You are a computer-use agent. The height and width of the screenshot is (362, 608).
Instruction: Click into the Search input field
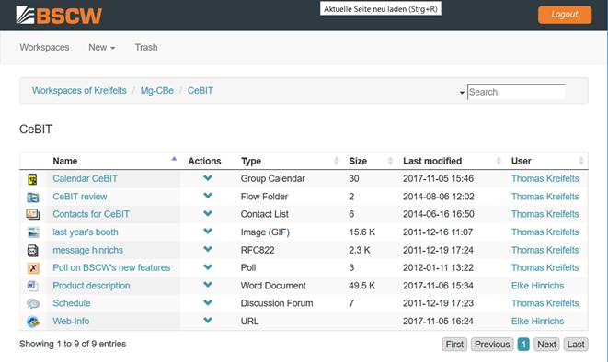(516, 92)
